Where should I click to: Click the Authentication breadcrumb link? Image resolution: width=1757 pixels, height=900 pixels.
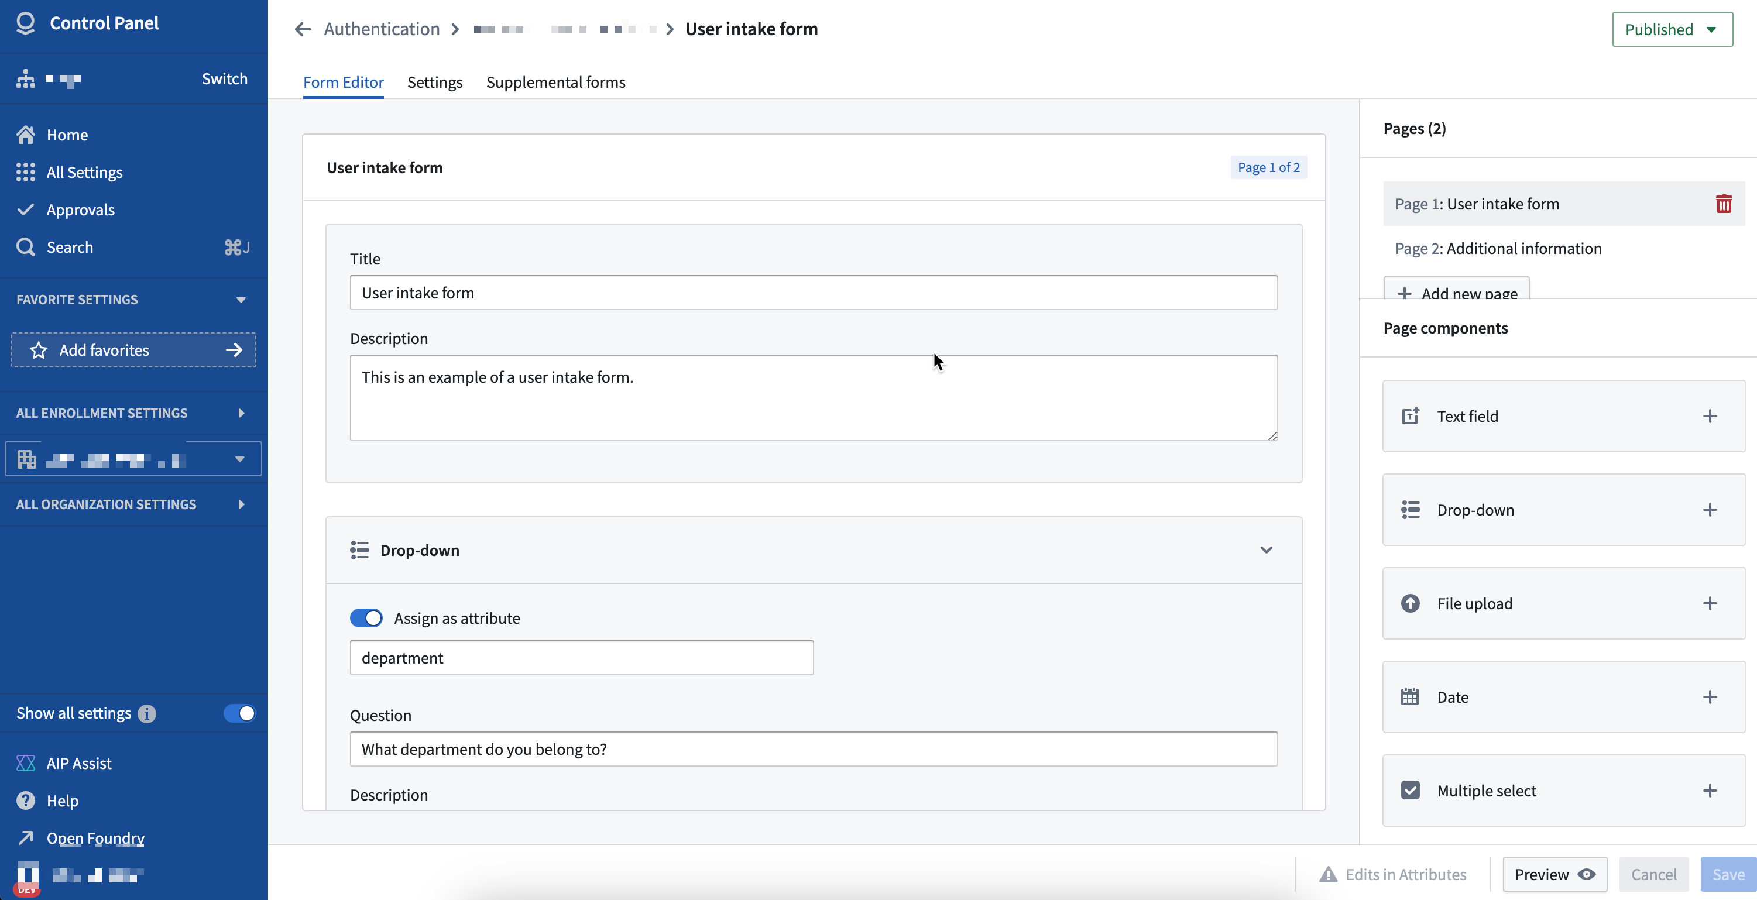pos(382,29)
